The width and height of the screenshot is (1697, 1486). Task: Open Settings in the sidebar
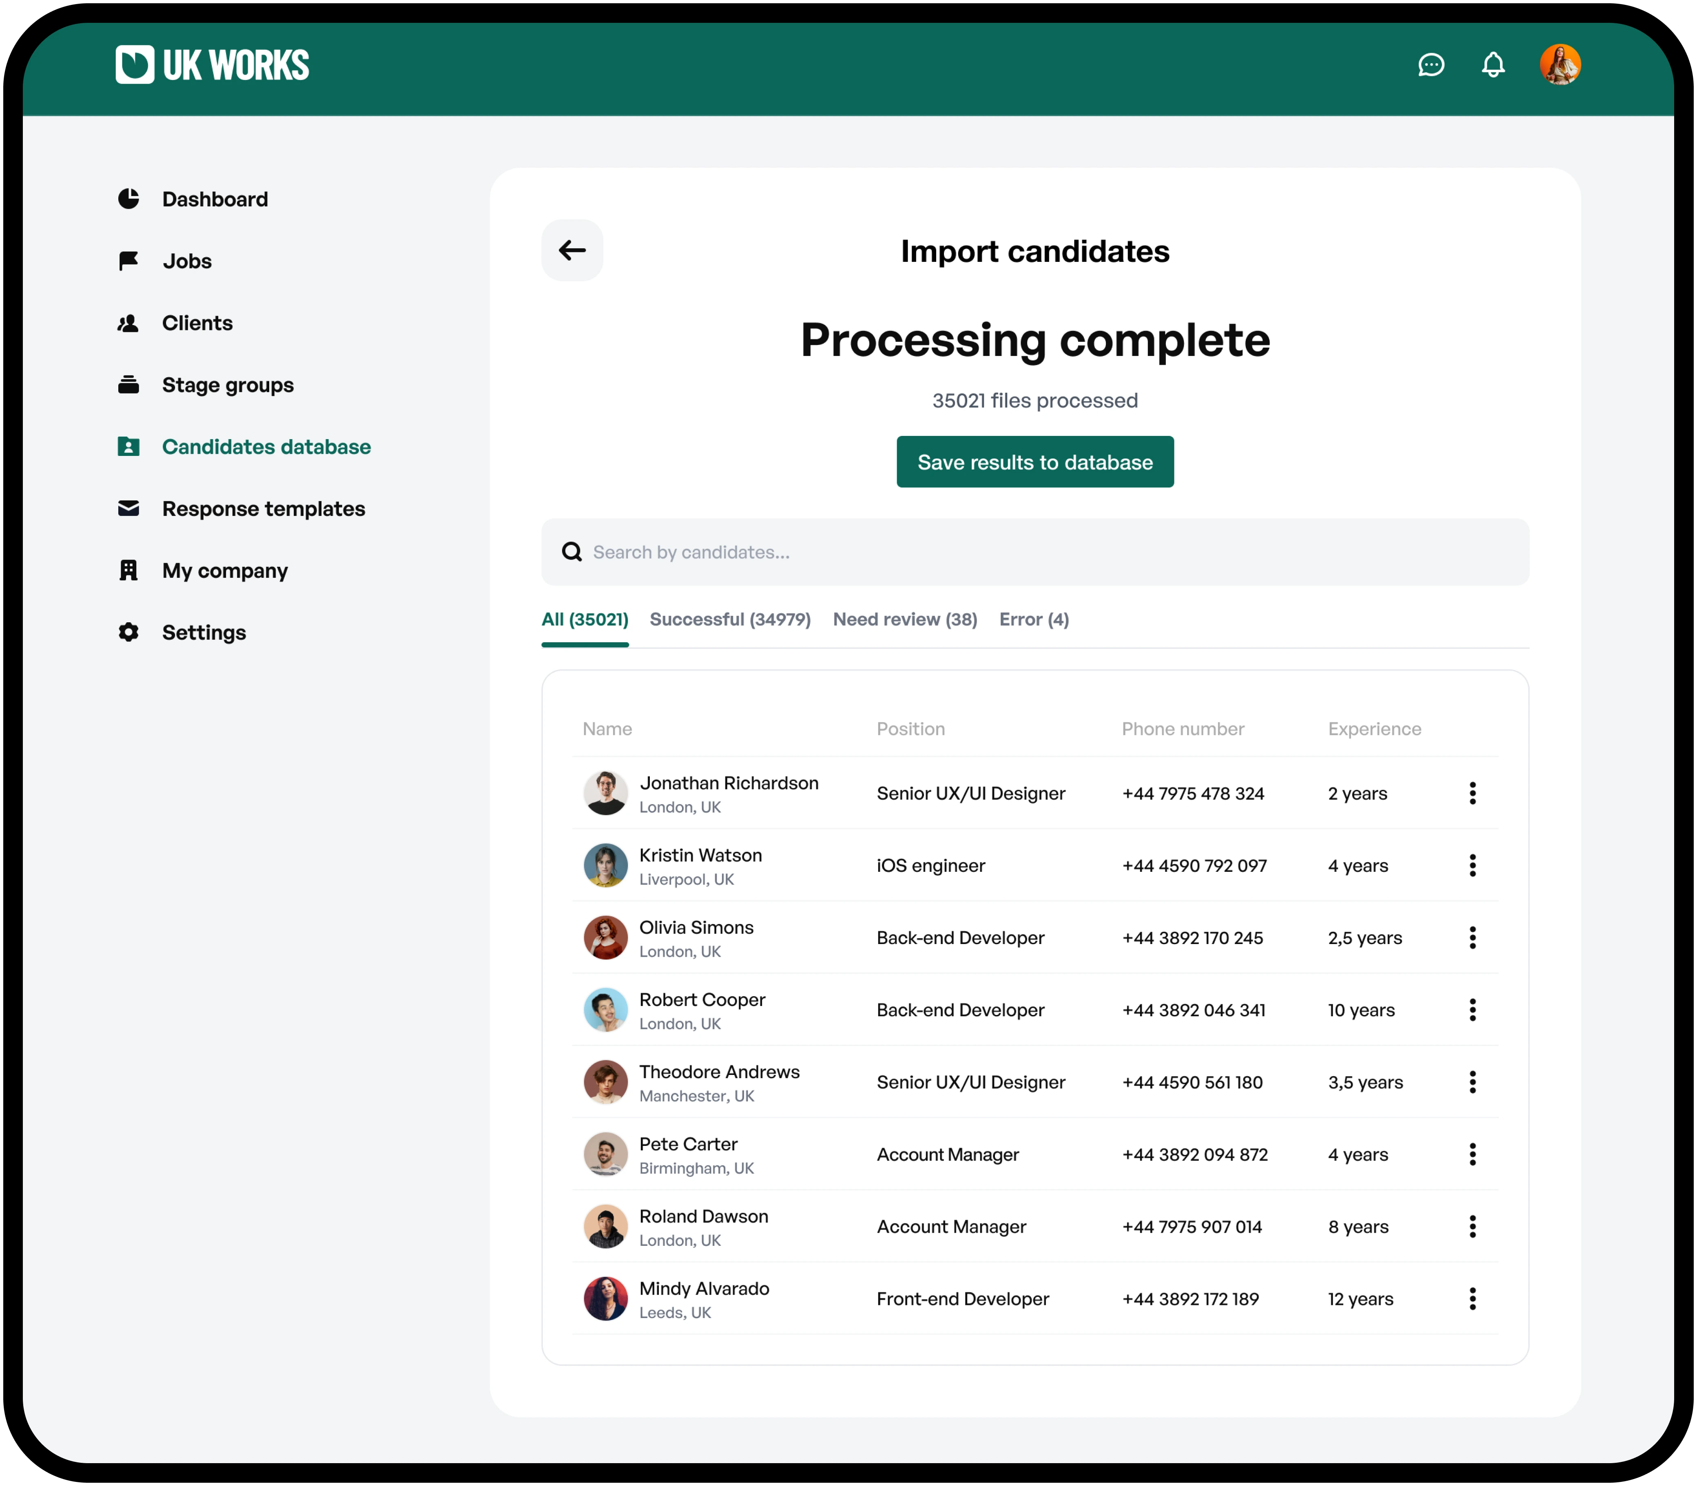coord(204,633)
